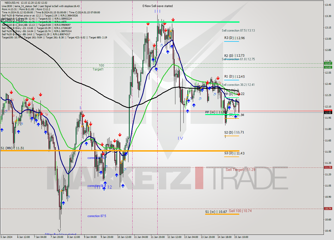This screenshot has width=334, height=240.
Task: Select the 'Sell Target1 | 11.29' label
Action: click(x=240, y=170)
